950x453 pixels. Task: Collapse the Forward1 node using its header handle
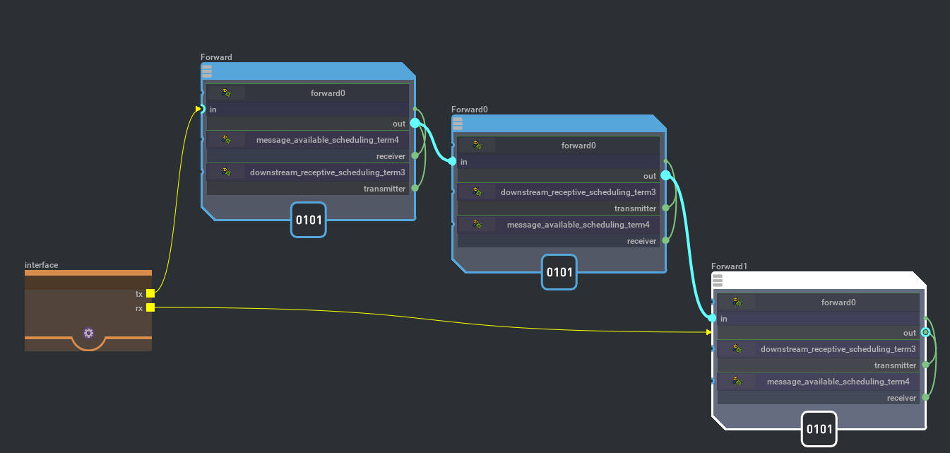[x=718, y=280]
